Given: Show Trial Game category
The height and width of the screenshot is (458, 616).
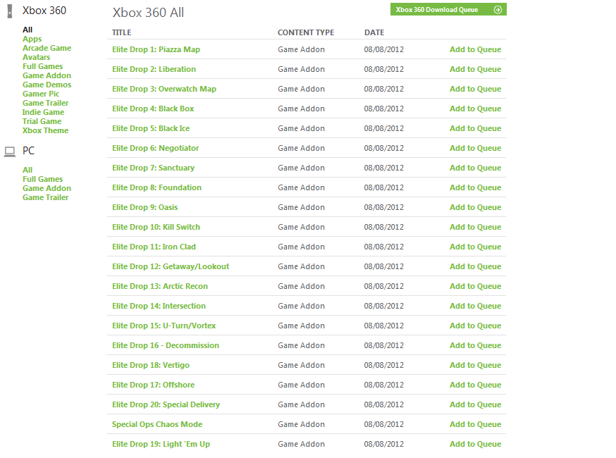Looking at the screenshot, I should (x=42, y=121).
